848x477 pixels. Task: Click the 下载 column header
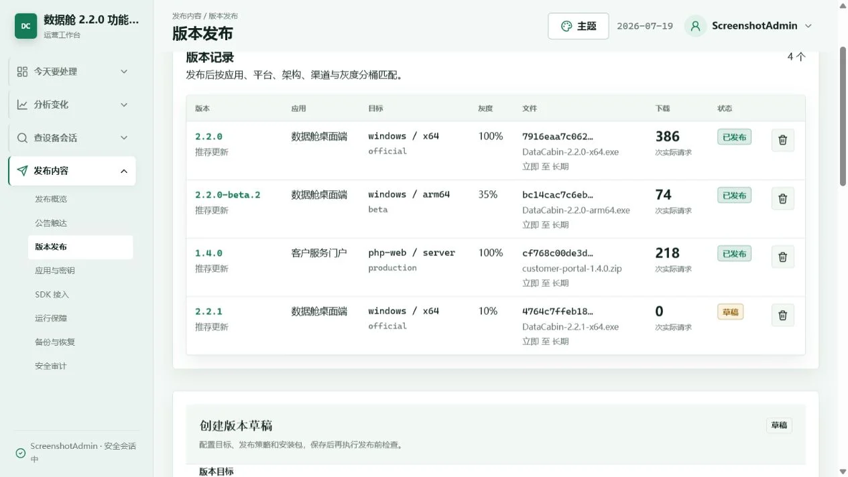662,109
